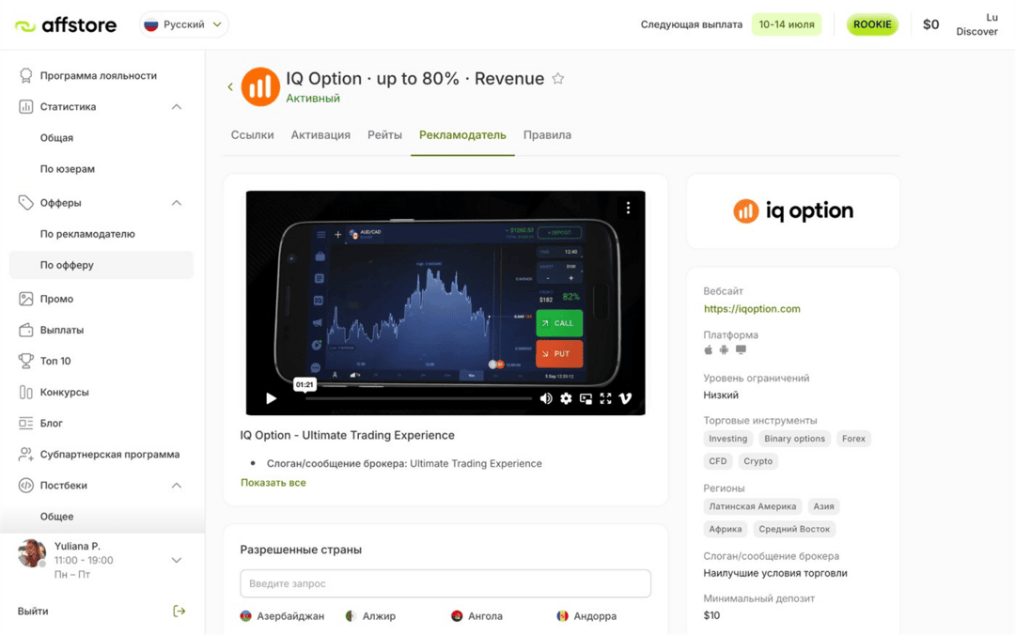Switch to the Ссылки tab
1015x635 pixels.
[x=253, y=134]
